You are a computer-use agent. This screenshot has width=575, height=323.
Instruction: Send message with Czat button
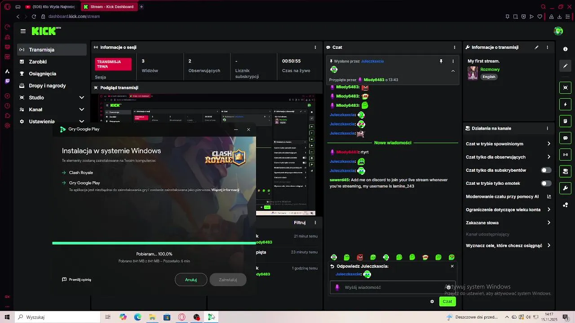[447, 301]
